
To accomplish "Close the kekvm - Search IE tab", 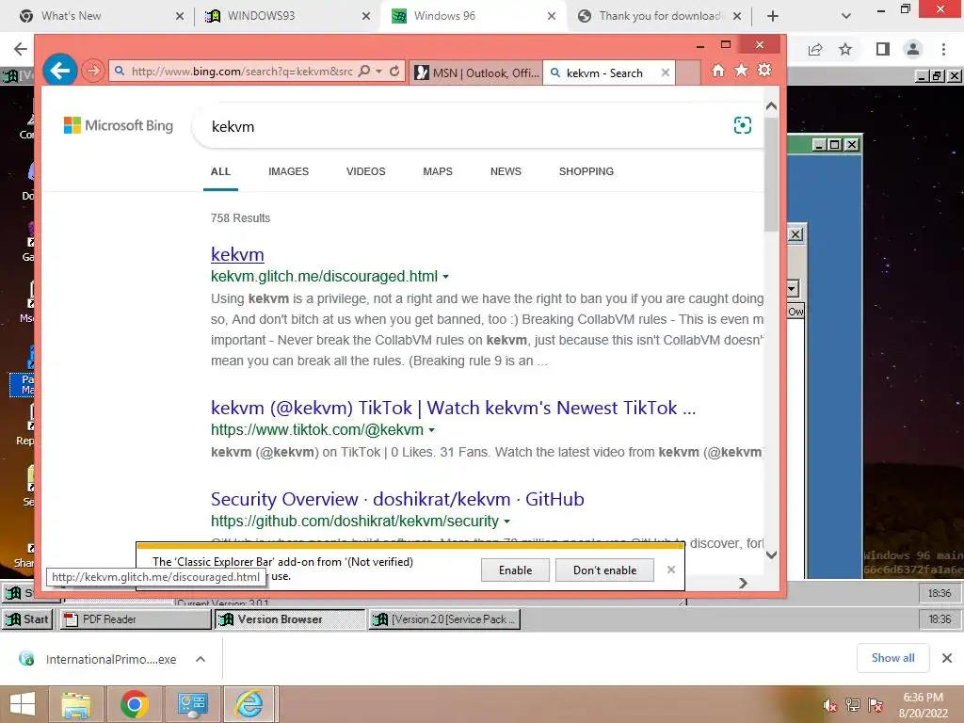I will (x=666, y=72).
